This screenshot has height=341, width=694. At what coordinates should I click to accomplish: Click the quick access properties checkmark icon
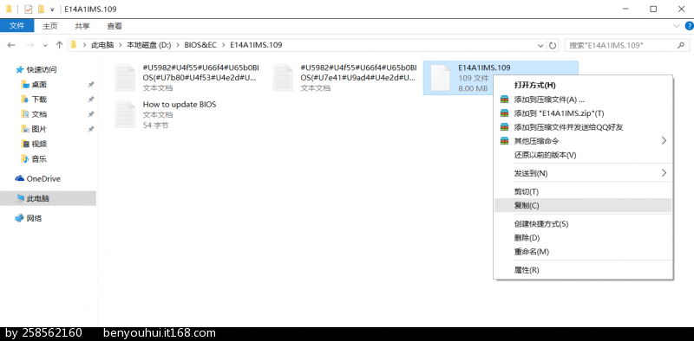pos(29,9)
